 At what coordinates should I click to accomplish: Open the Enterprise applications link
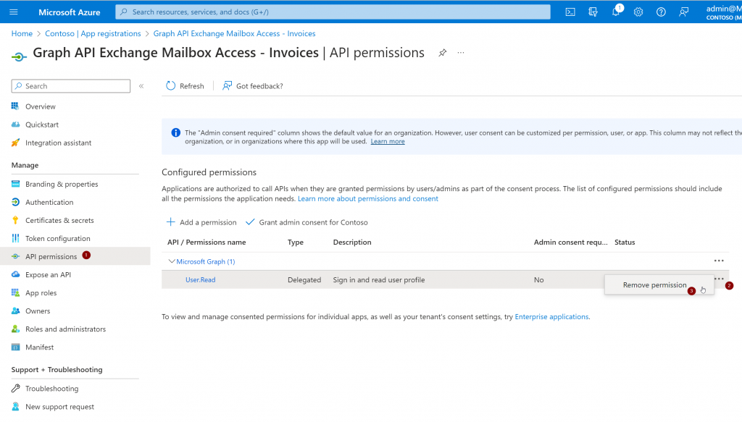(x=551, y=317)
